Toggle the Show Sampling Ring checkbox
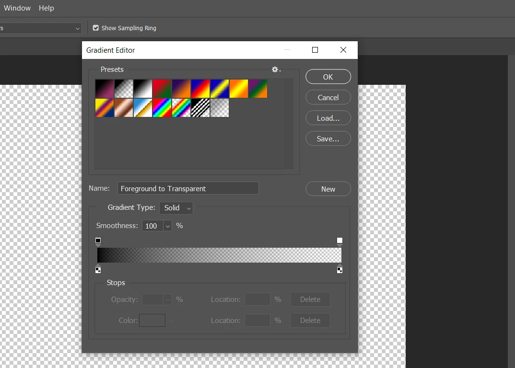The width and height of the screenshot is (515, 368). 95,28
